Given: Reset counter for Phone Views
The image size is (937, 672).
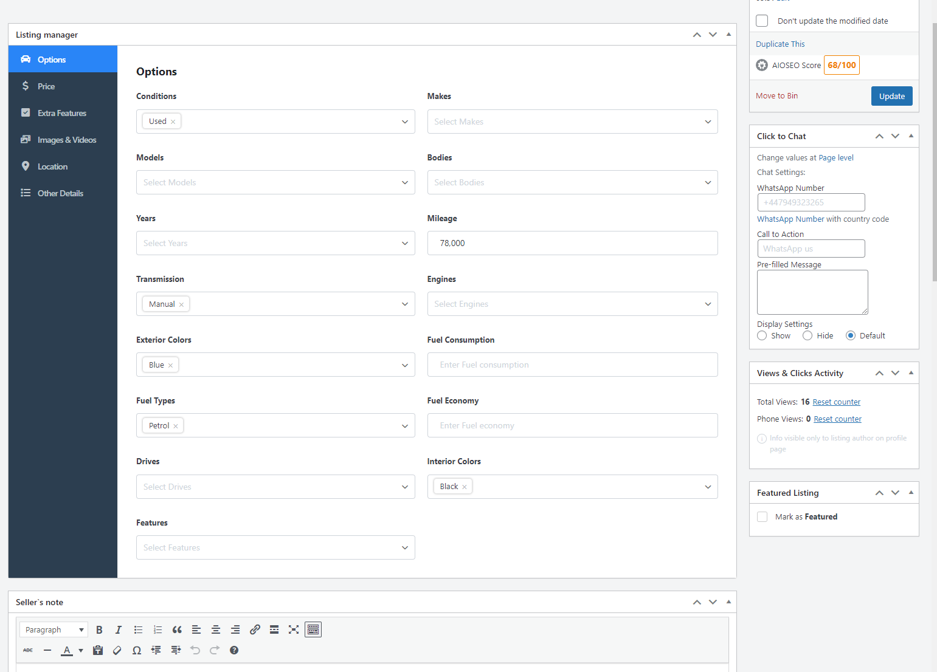Looking at the screenshot, I should (837, 419).
